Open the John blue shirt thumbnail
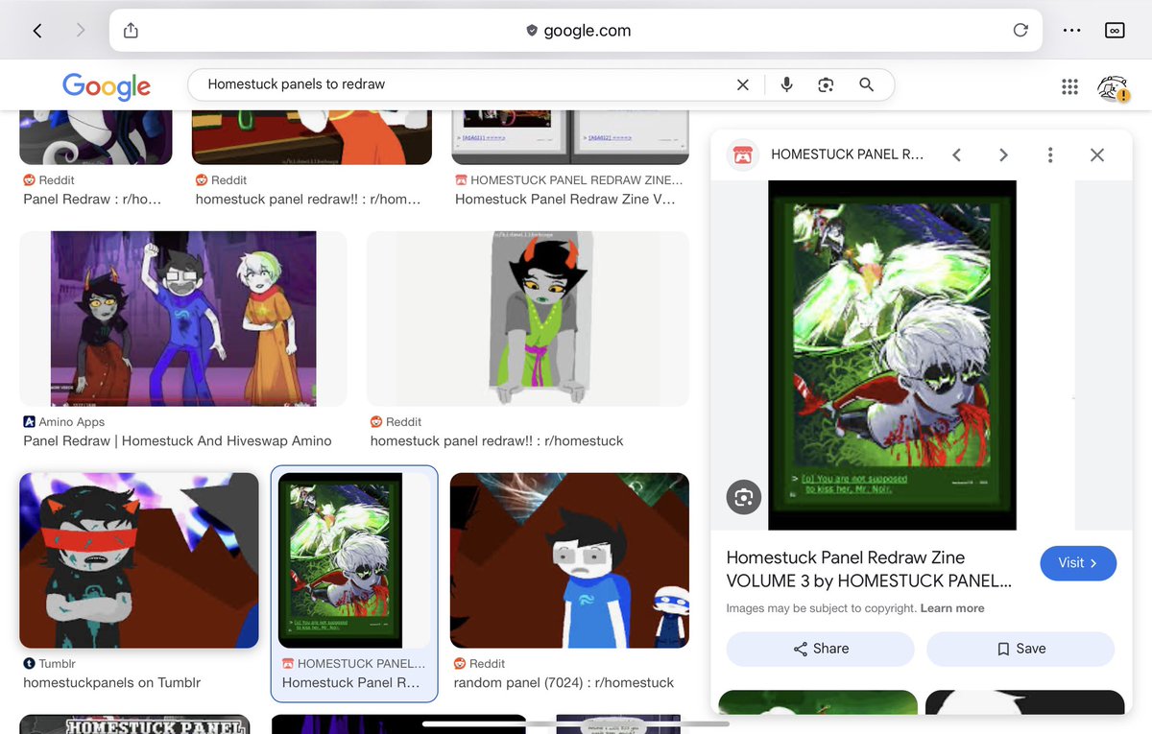 [569, 560]
